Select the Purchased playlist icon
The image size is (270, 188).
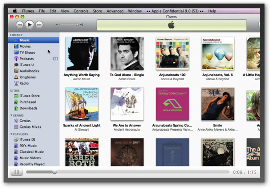pos(16,102)
